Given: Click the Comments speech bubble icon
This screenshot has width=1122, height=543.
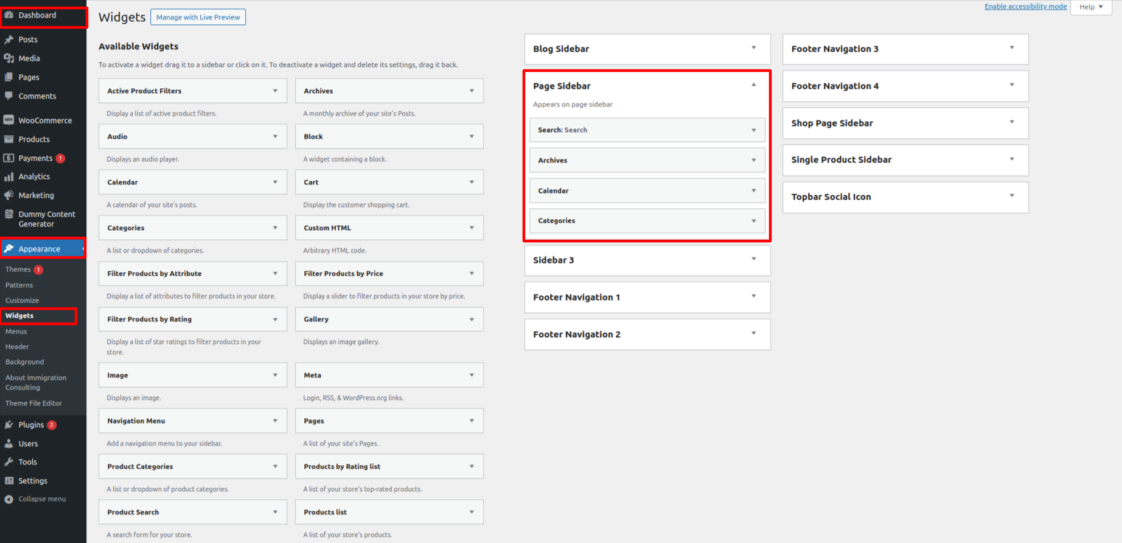Looking at the screenshot, I should point(9,96).
